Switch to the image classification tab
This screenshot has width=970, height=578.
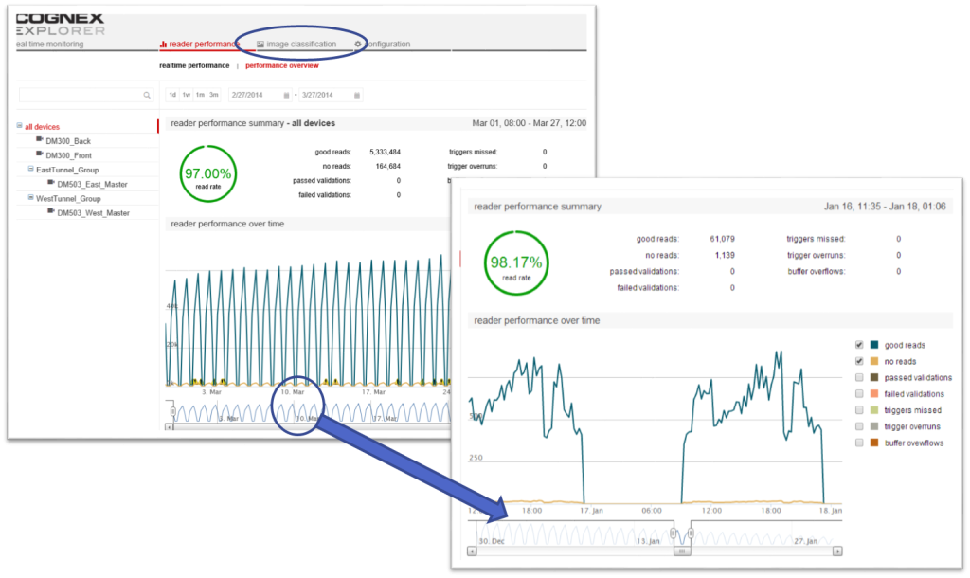click(297, 44)
